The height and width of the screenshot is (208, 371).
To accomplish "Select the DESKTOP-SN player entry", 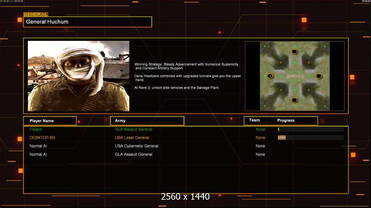I will (x=42, y=138).
